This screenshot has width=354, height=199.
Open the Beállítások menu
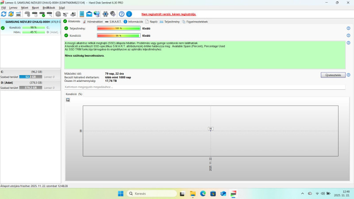49,8
